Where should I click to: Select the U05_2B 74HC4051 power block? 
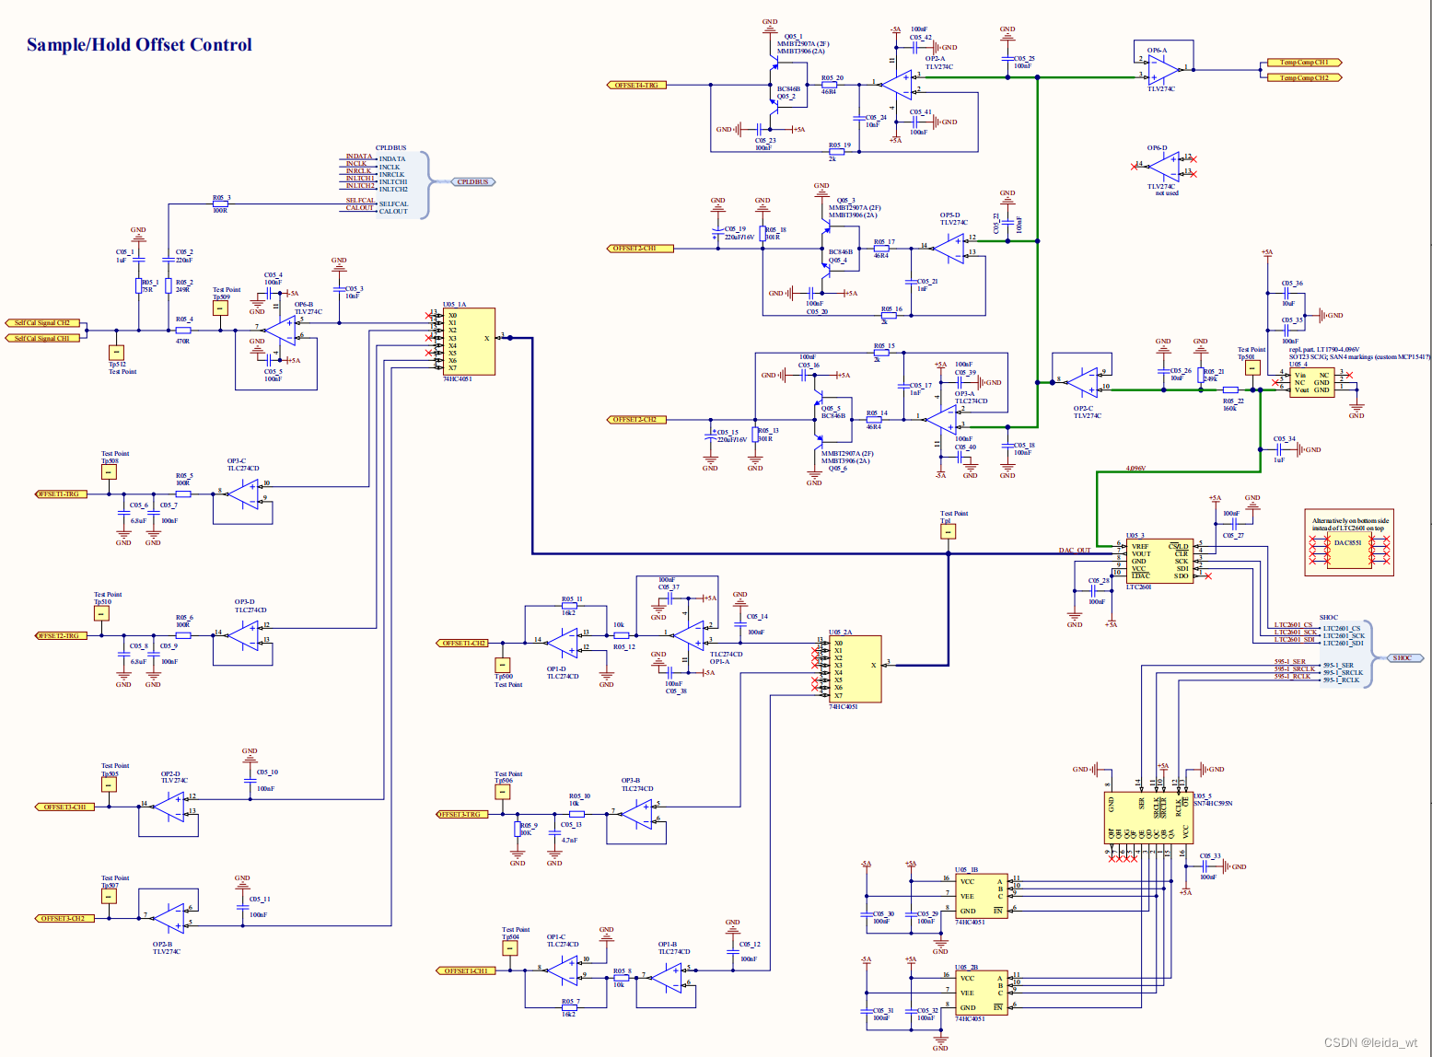[x=982, y=993]
